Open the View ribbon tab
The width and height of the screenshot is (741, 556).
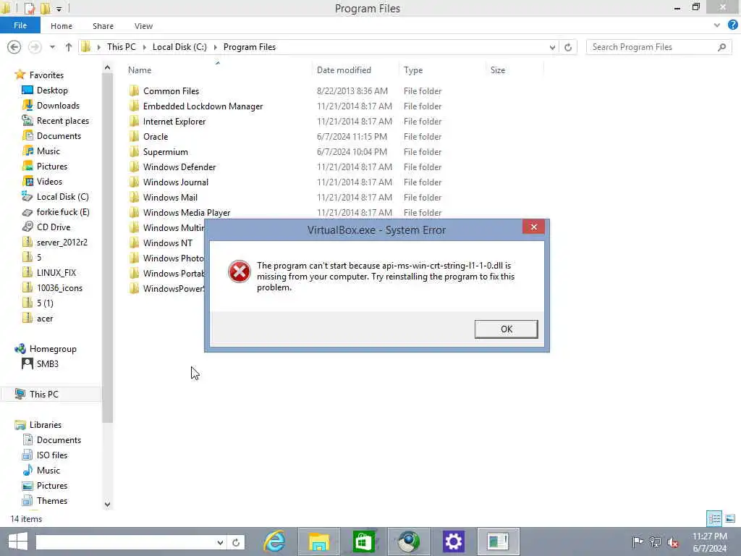click(143, 26)
